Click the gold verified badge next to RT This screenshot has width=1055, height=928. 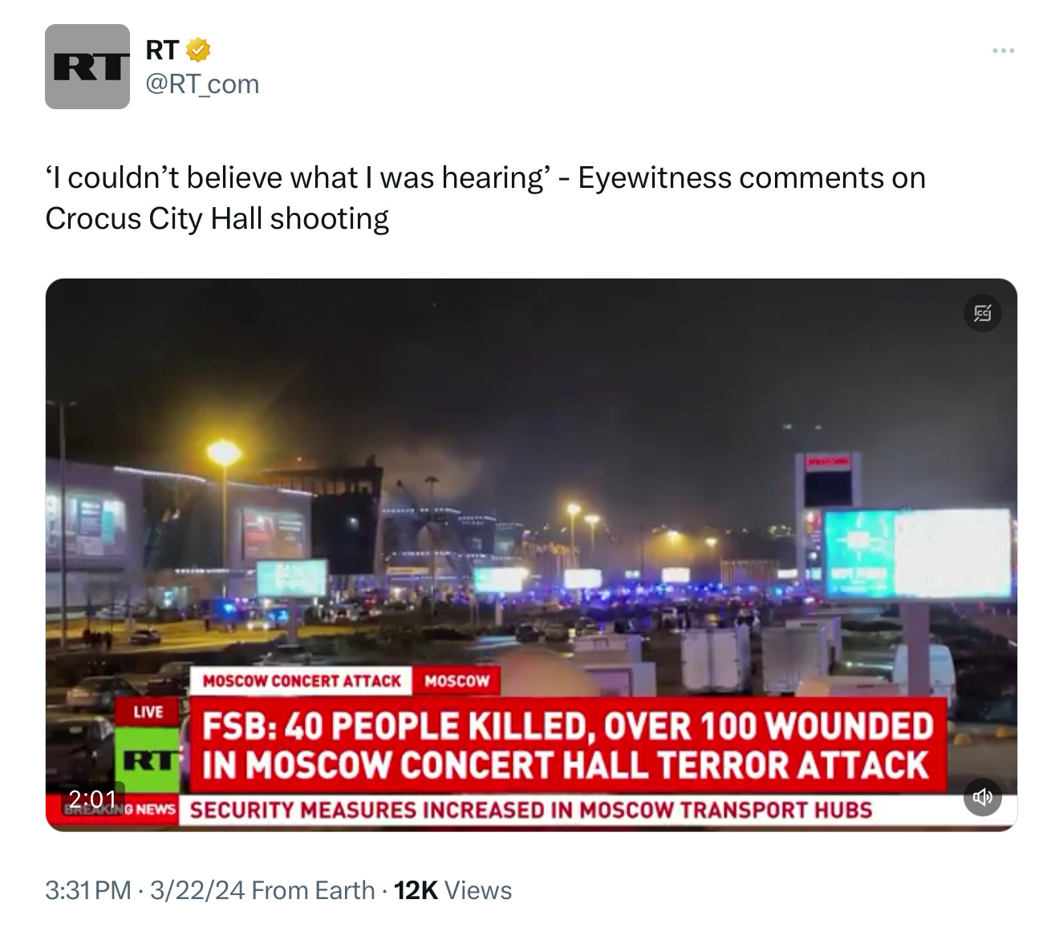pyautogui.click(x=198, y=51)
